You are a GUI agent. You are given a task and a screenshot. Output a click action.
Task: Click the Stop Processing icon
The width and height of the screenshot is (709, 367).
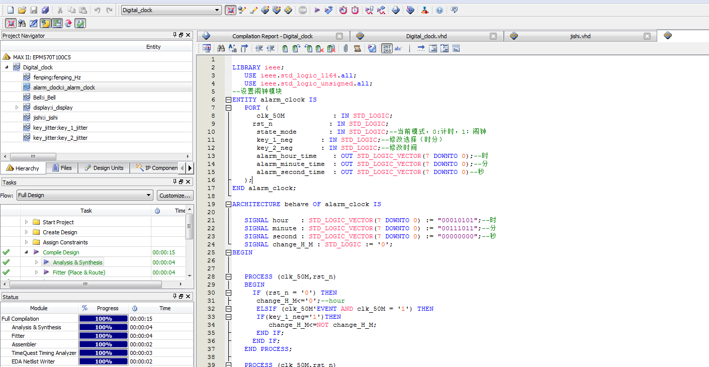(x=303, y=10)
